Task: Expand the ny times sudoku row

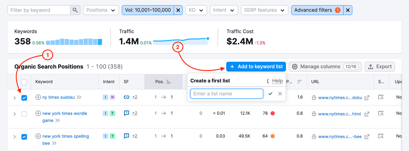Action: click(15, 98)
